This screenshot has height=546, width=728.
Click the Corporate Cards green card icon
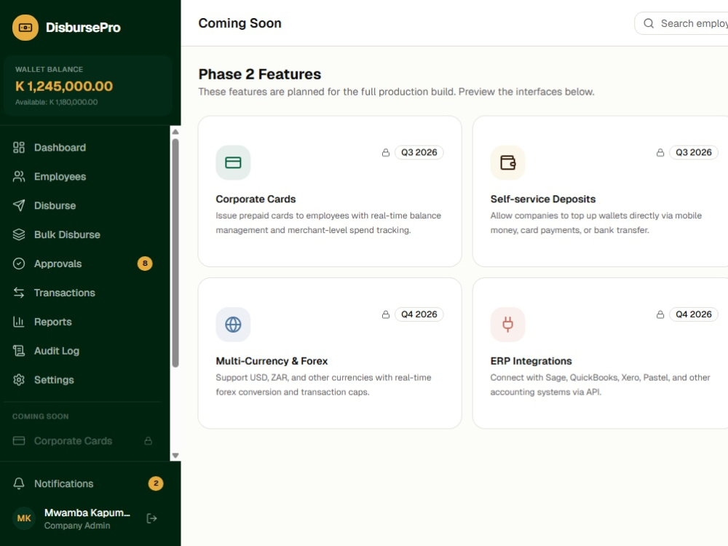click(x=233, y=162)
